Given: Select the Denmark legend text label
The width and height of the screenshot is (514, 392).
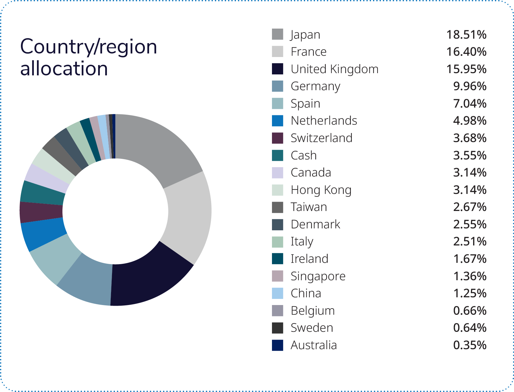Looking at the screenshot, I should (315, 225).
